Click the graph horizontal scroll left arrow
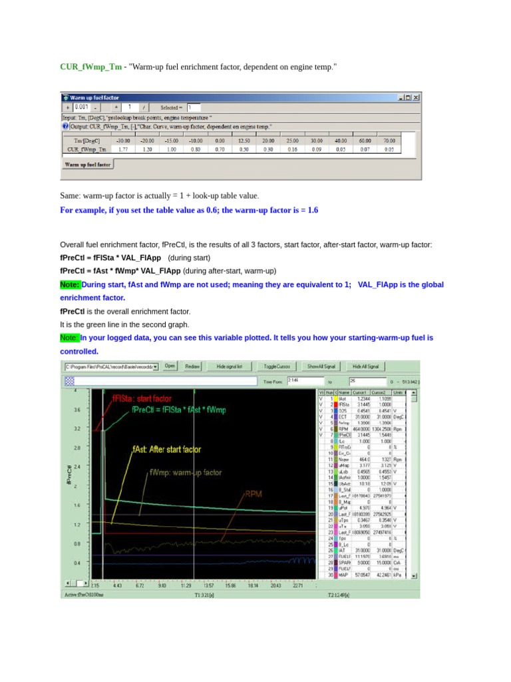Viewport: 511px width, 682px height. click(x=68, y=583)
